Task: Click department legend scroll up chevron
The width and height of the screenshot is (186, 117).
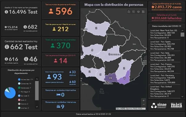Action: point(37,79)
